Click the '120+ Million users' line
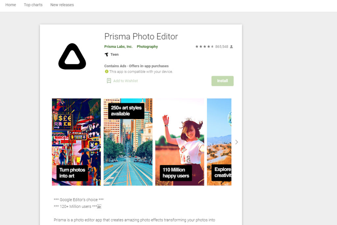 click(77, 207)
